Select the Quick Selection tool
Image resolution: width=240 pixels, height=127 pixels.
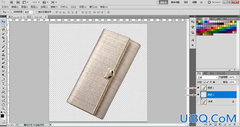(x=3, y=34)
